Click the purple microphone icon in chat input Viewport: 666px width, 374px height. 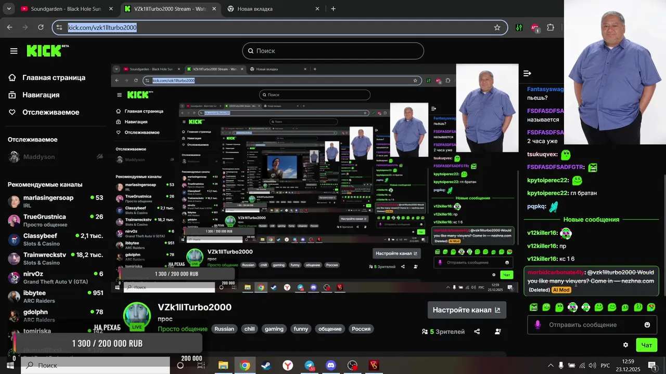[537, 325]
